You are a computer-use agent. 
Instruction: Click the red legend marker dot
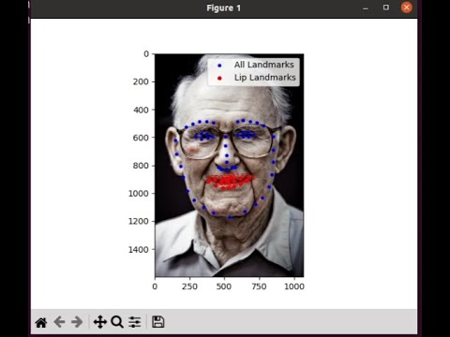pyautogui.click(x=219, y=78)
